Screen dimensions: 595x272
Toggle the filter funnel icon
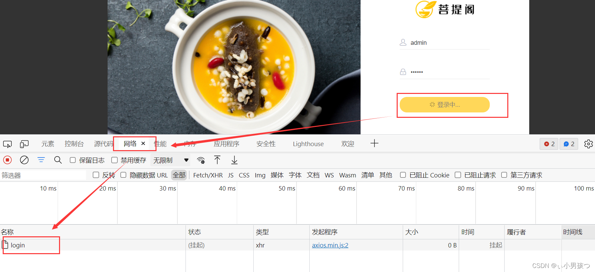41,160
